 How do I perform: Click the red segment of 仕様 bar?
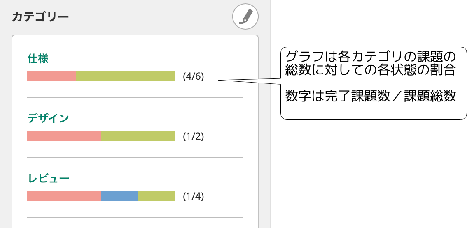(51, 76)
